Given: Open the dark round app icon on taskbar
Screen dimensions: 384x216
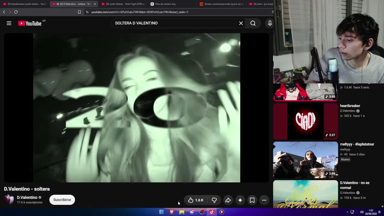Looking at the screenshot, I should pyautogui.click(x=202, y=212).
